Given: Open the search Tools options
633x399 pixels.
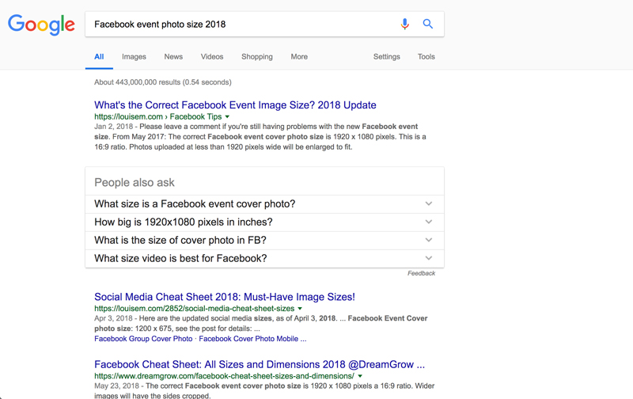Looking at the screenshot, I should 426,57.
